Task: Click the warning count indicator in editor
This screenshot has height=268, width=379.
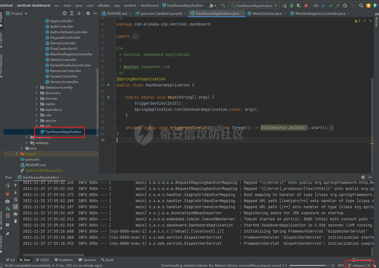Action: pos(357,21)
